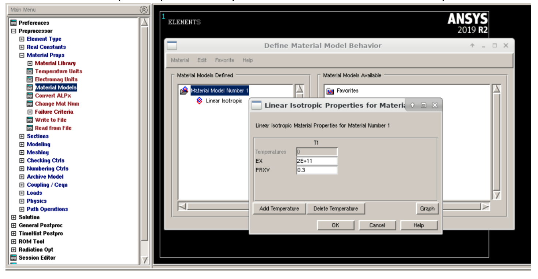Expand the Physics branch
This screenshot has width=538, height=279.
22,201
